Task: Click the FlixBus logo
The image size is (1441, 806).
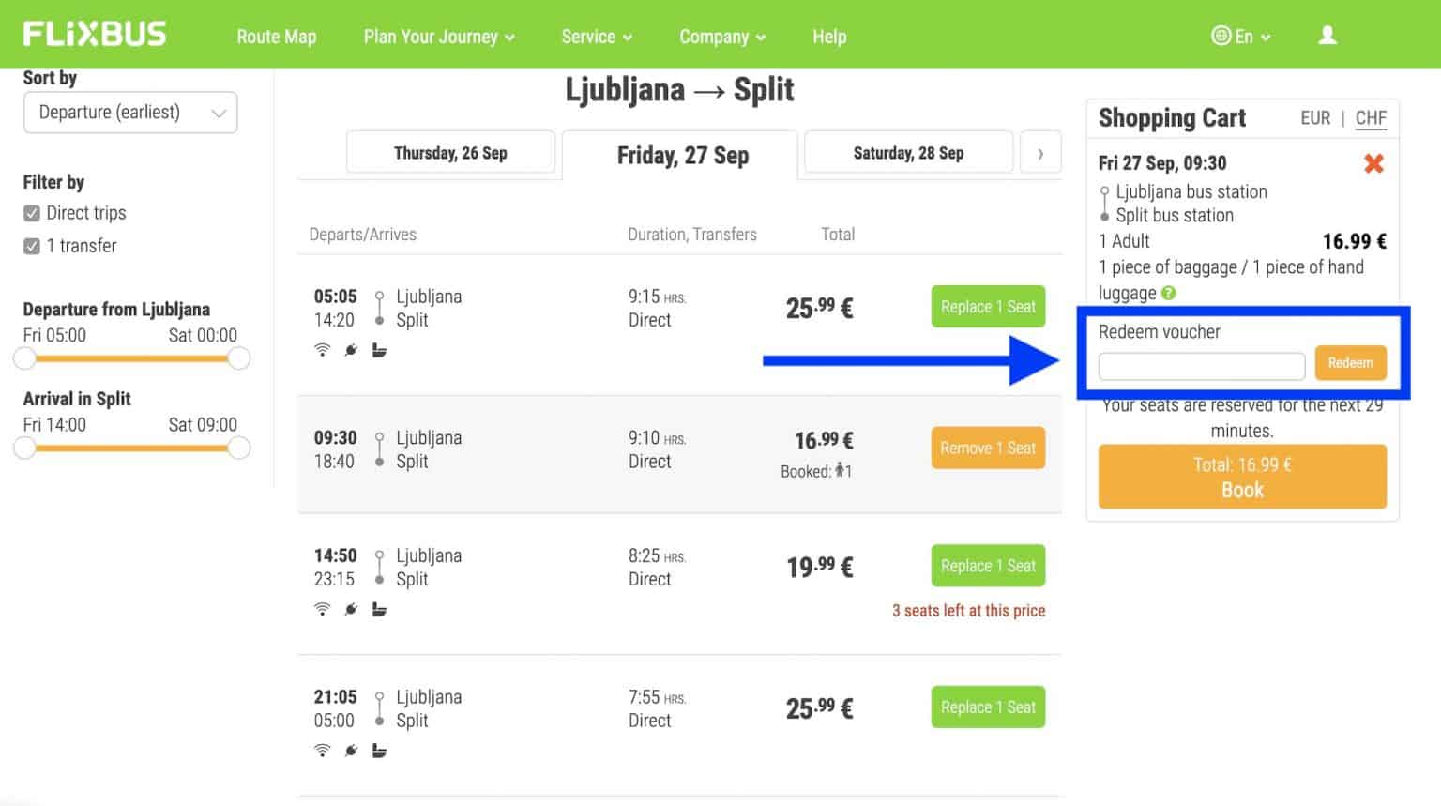Action: click(95, 32)
